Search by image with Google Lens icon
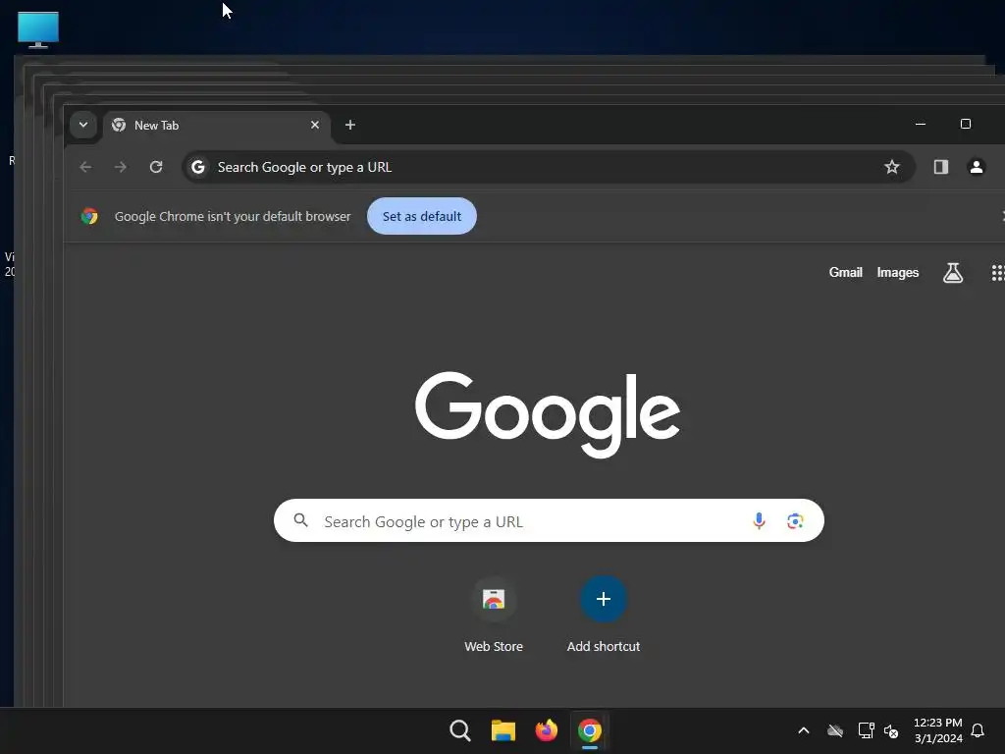 click(795, 520)
